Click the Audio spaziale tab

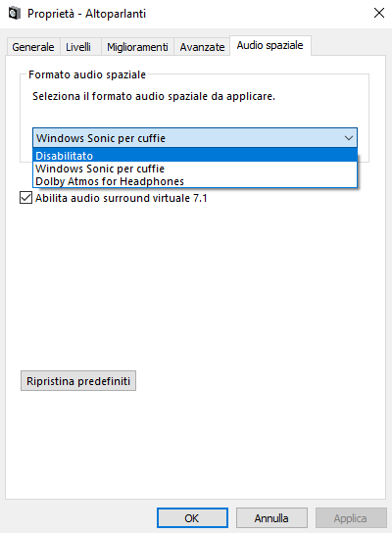[x=269, y=45]
